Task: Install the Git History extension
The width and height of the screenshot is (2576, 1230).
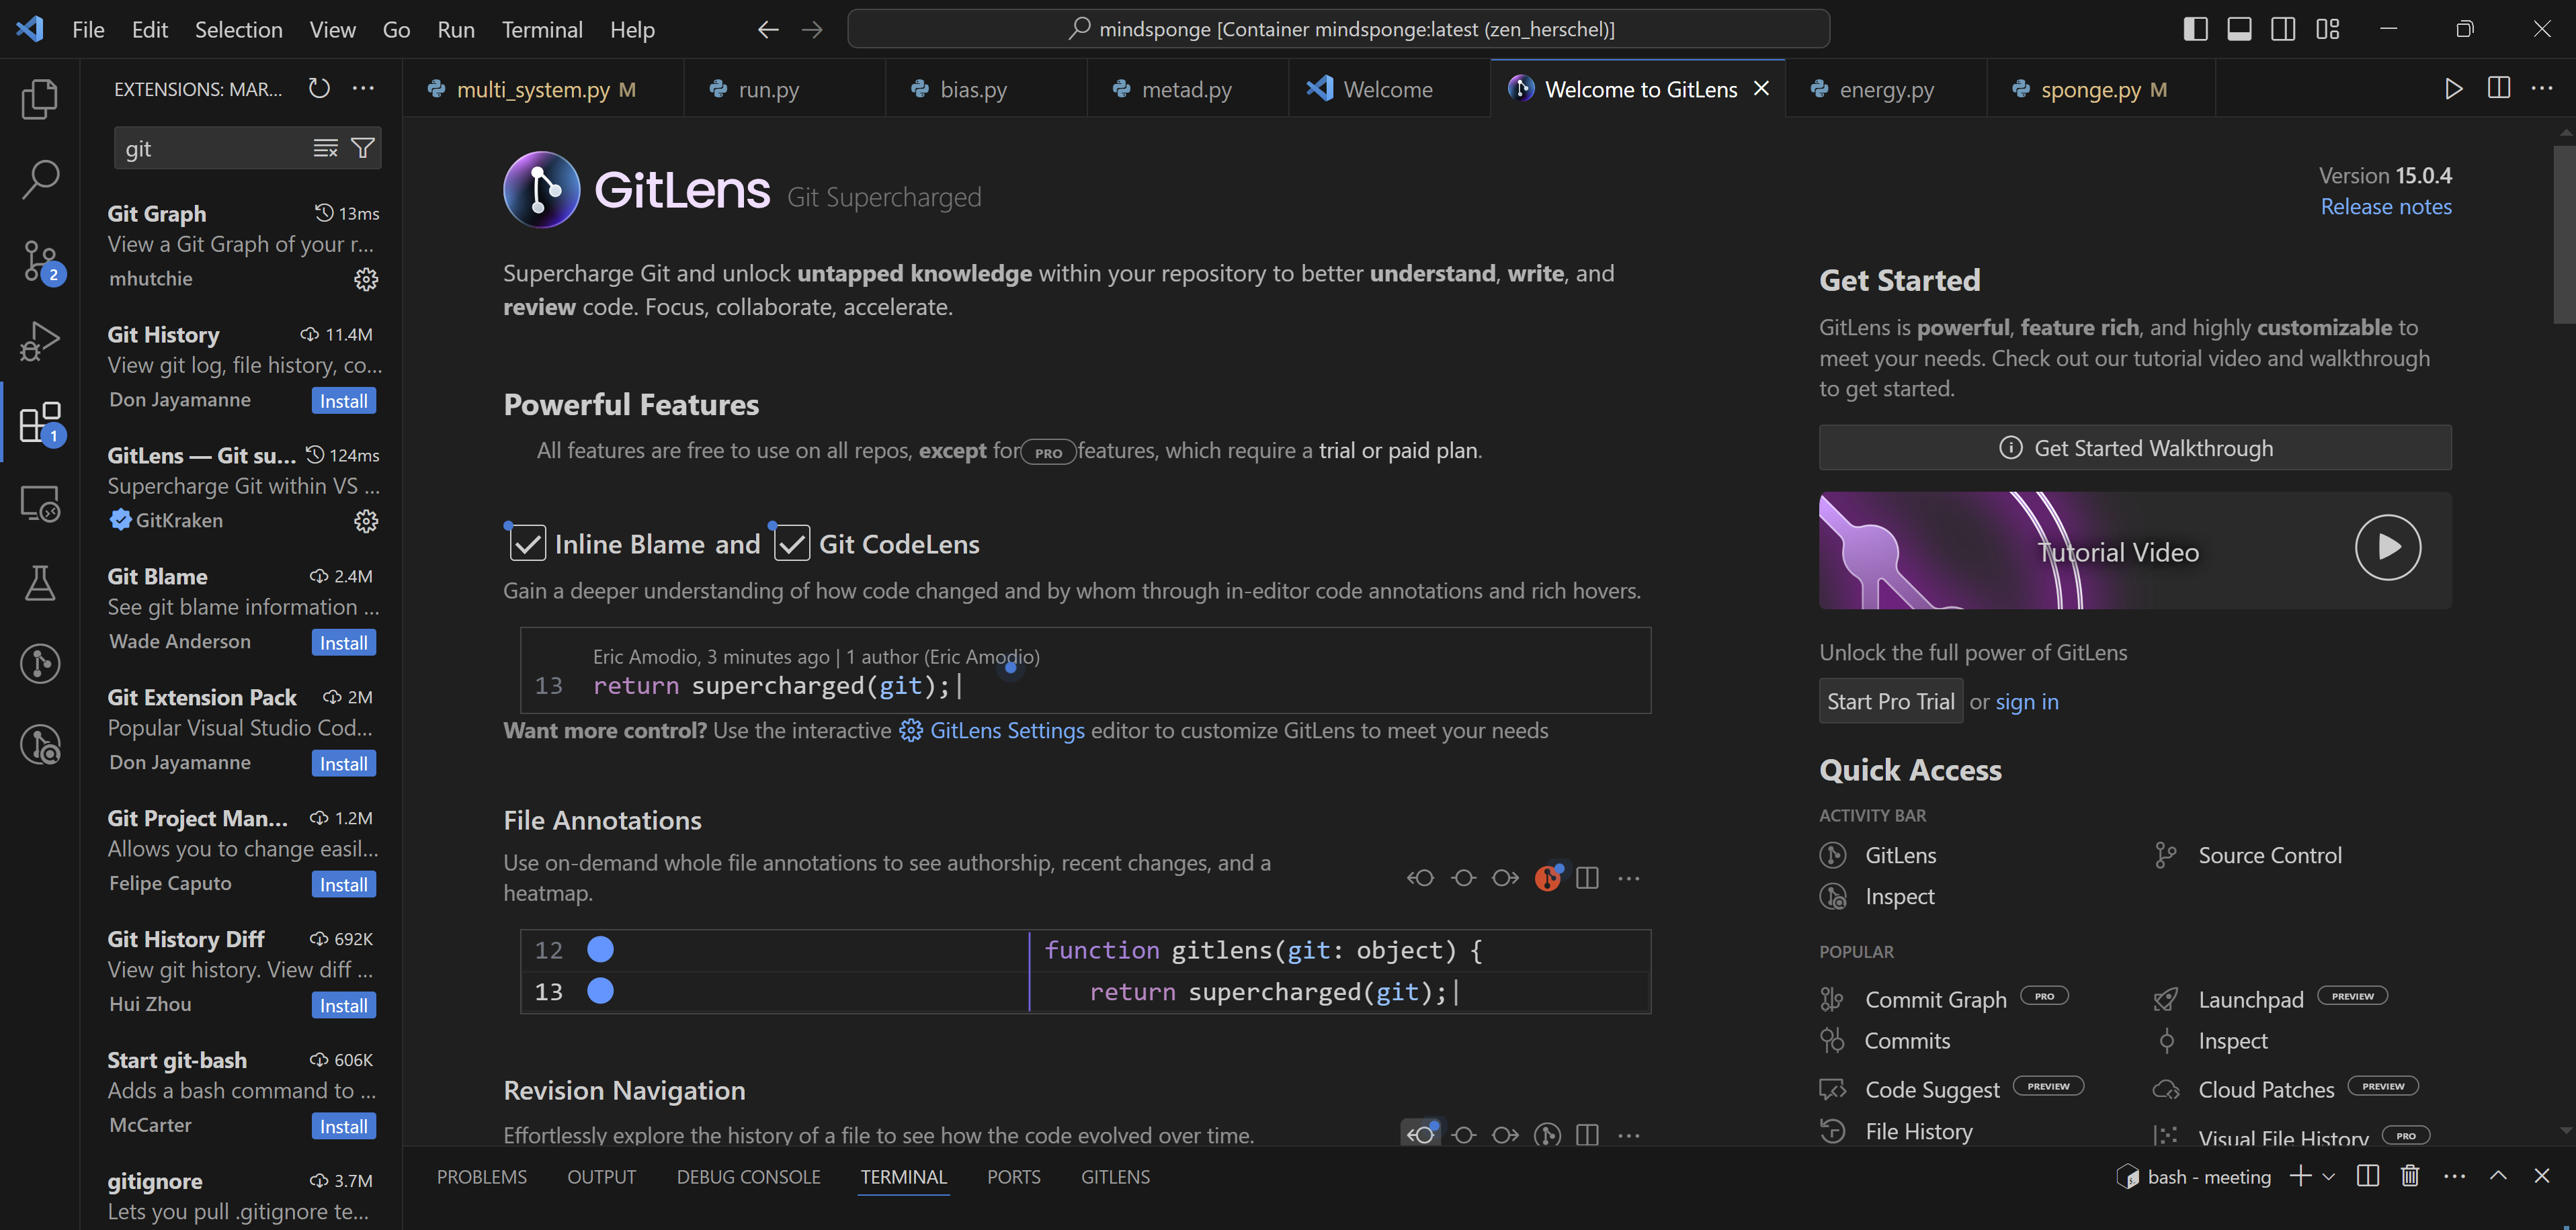Action: pos(343,400)
